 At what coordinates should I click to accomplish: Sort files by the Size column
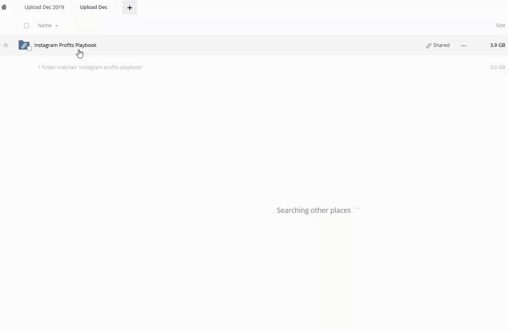pos(500,26)
